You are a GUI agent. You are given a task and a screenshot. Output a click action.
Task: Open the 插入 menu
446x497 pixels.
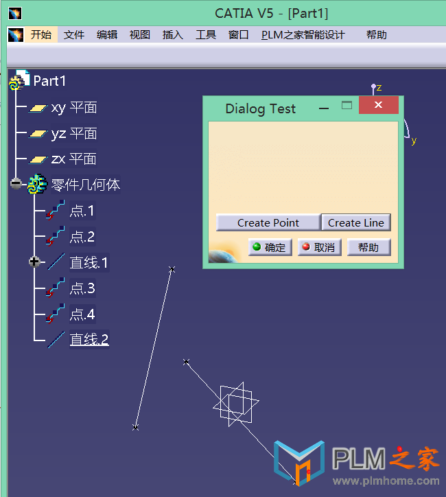click(x=173, y=34)
